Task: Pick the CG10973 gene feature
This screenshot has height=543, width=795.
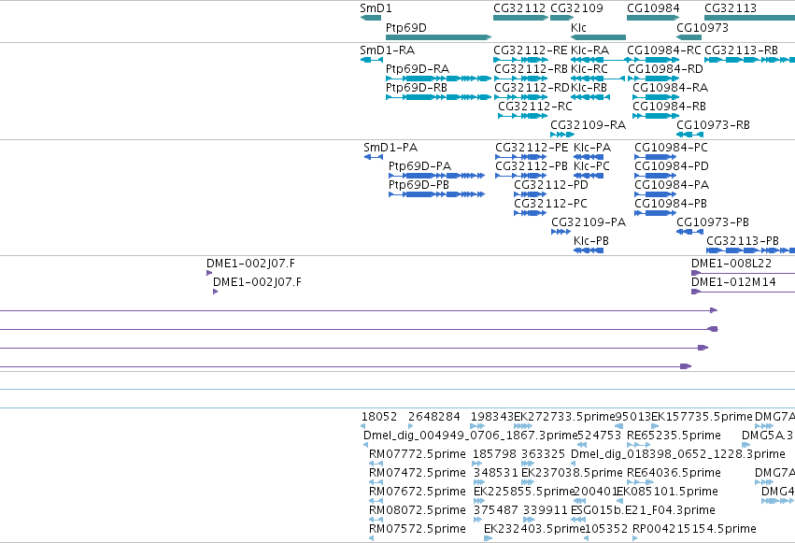Action: tap(689, 37)
